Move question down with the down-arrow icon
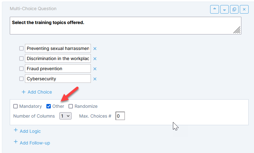254x153 pixels. pos(224,9)
